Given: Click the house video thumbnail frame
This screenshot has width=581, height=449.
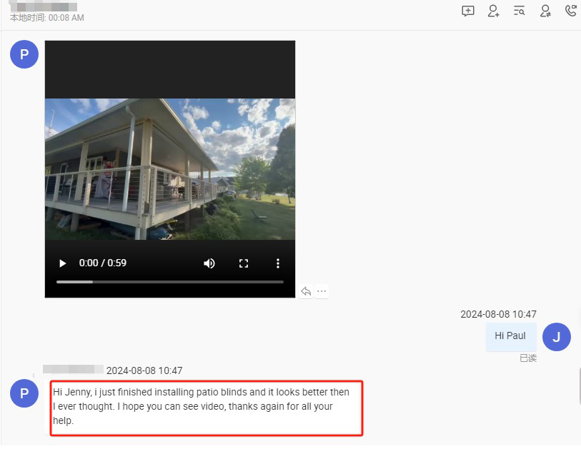Looking at the screenshot, I should tap(170, 168).
